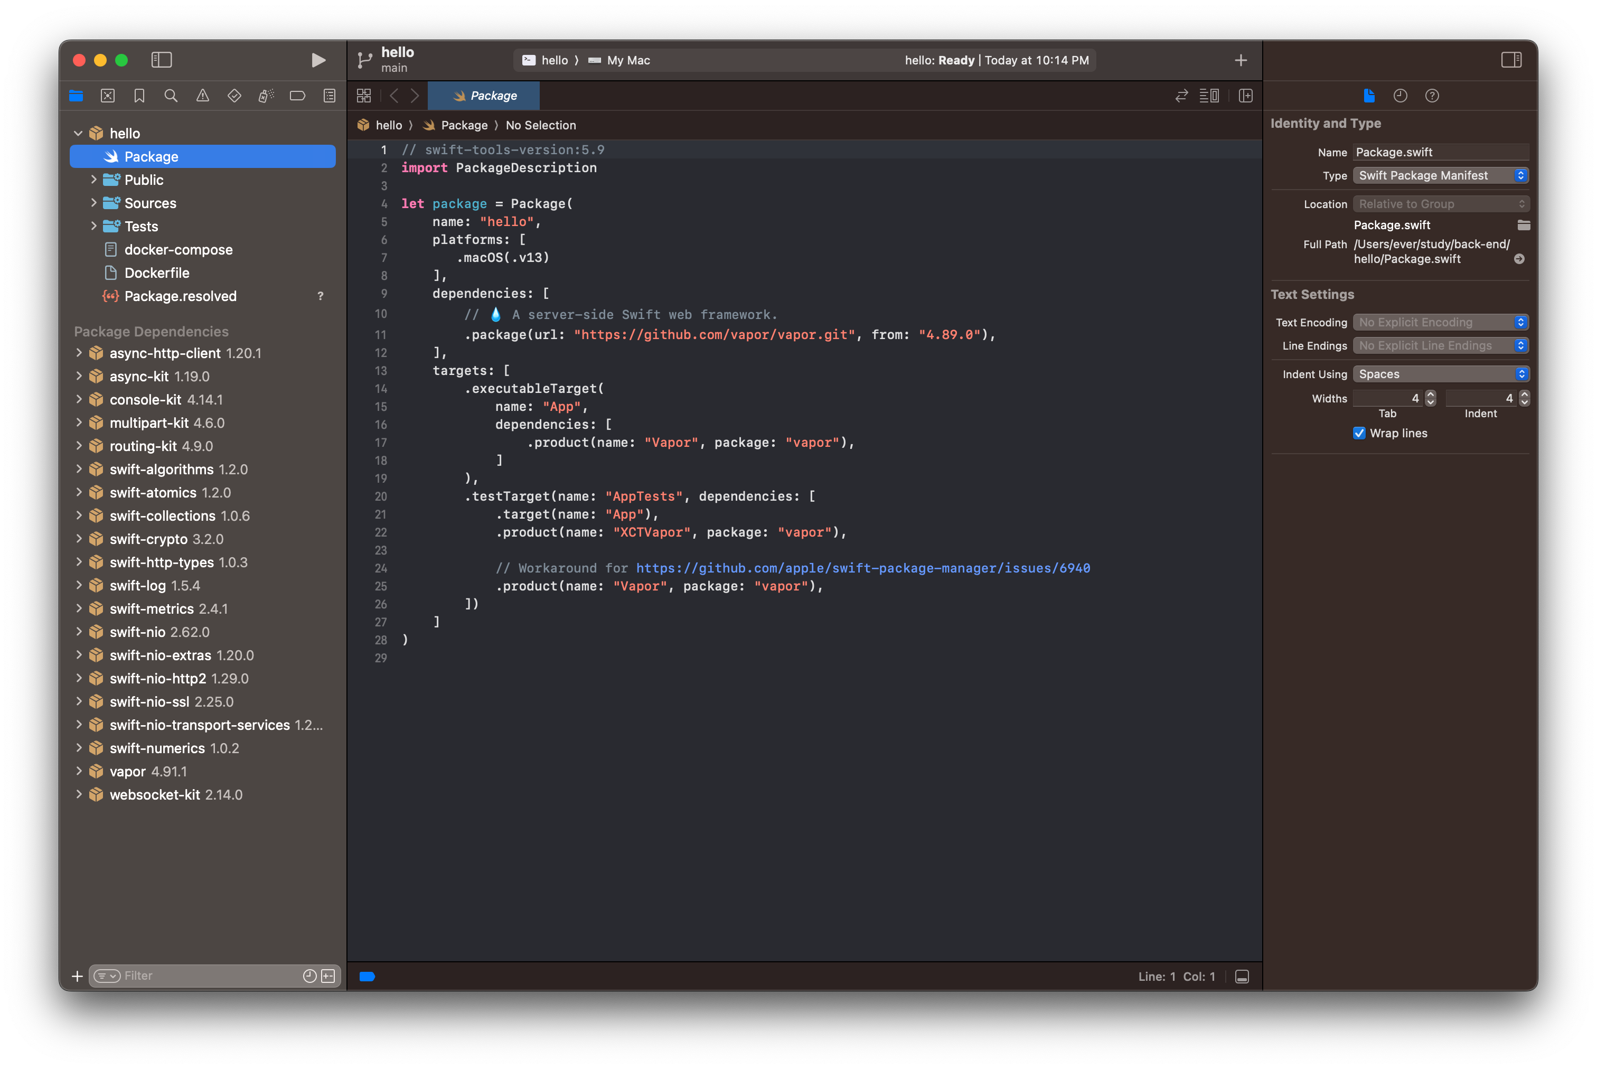Open the Find navigator magnifier icon
The height and width of the screenshot is (1069, 1597).
pos(171,96)
